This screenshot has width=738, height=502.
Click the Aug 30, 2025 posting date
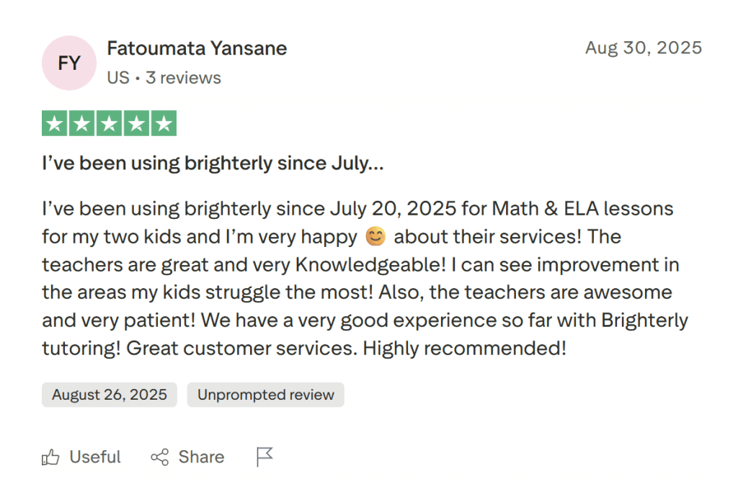point(643,48)
